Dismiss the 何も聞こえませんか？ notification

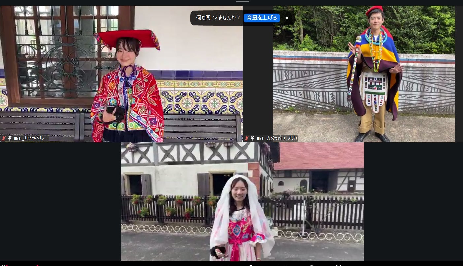point(287,18)
